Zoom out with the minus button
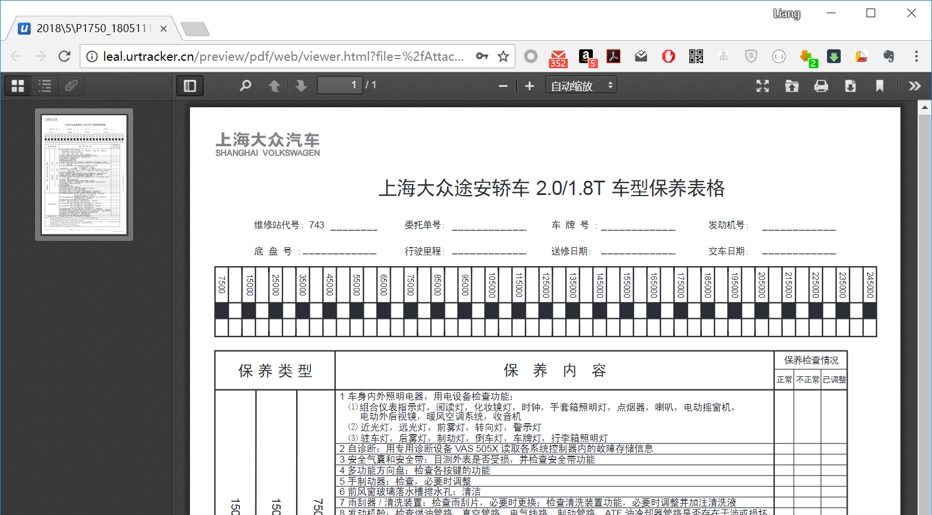932x515 pixels. (503, 86)
